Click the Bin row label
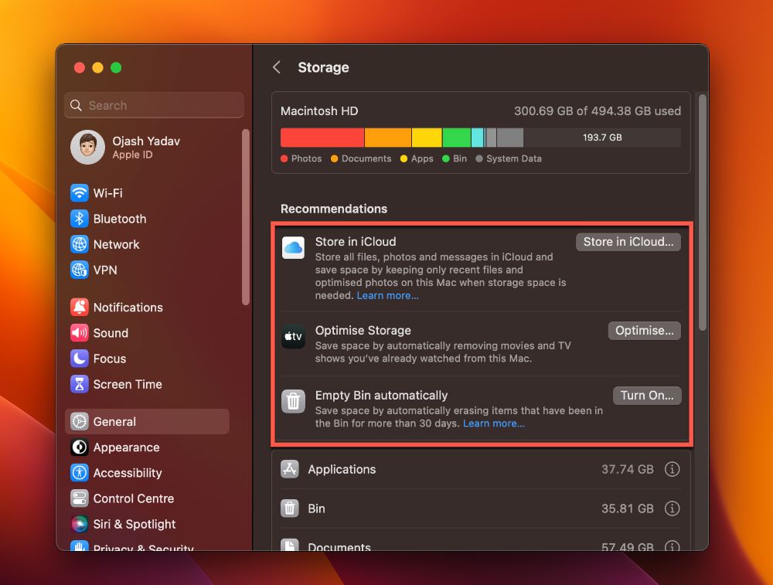The height and width of the screenshot is (585, 773). tap(316, 508)
